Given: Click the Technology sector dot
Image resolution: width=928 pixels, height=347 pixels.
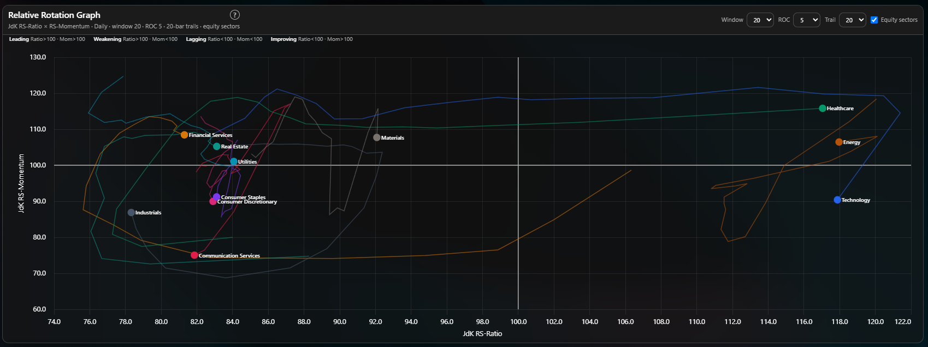Looking at the screenshot, I should [x=837, y=200].
